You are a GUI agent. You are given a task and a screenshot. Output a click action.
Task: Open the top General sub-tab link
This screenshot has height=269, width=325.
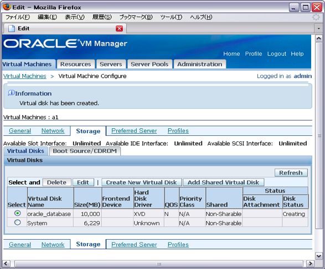[x=20, y=131]
